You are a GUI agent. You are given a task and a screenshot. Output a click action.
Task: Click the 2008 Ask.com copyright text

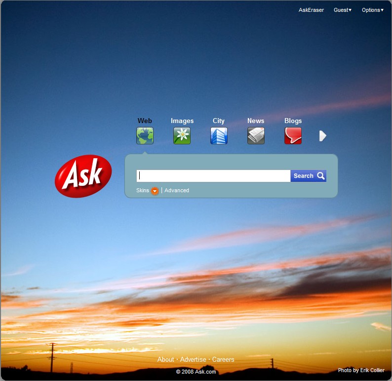196,372
